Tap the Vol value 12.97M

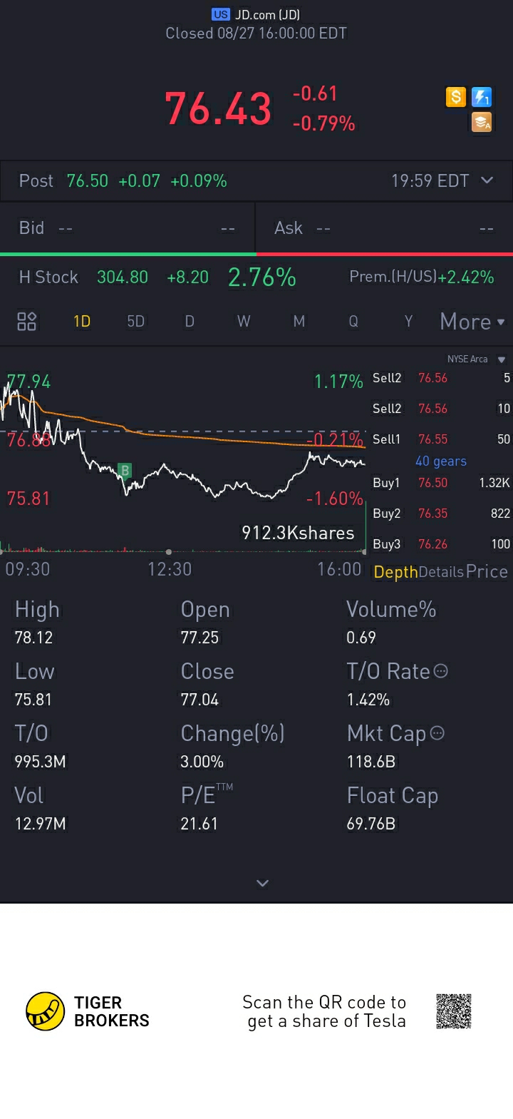pyautogui.click(x=40, y=824)
